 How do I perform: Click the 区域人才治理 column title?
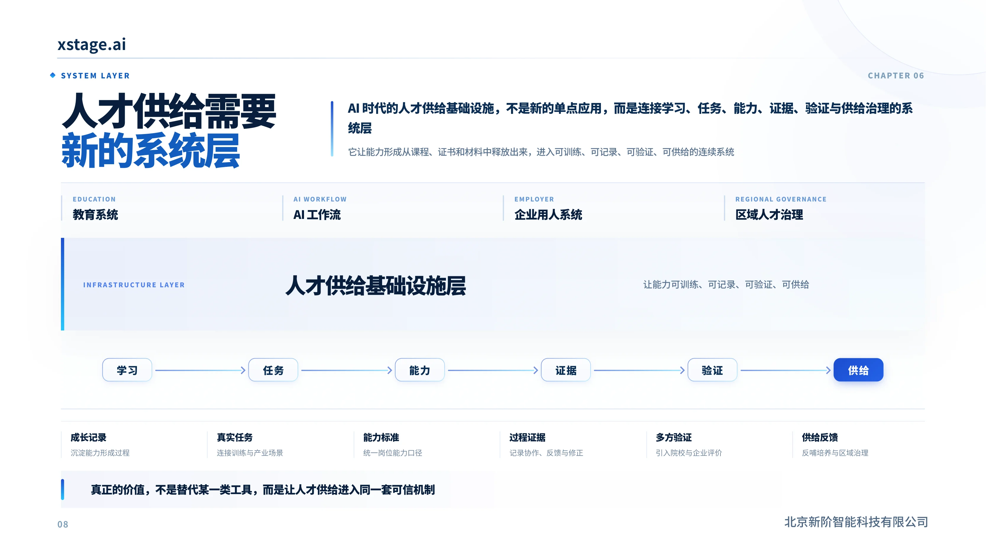pyautogui.click(x=769, y=214)
